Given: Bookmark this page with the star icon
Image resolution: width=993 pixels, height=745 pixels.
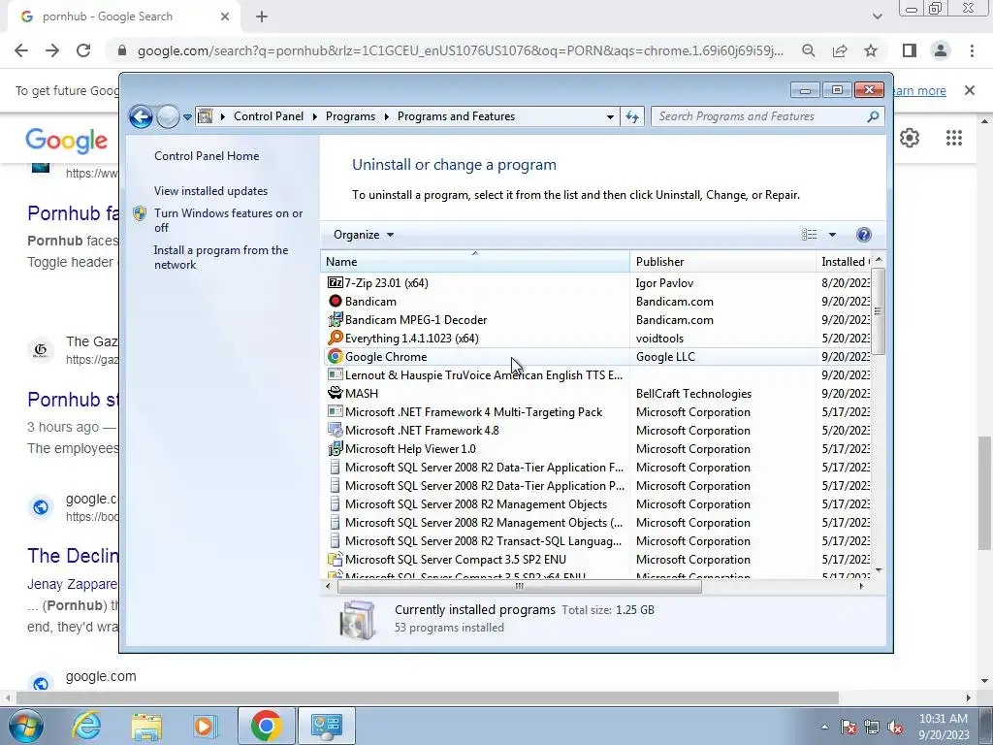Looking at the screenshot, I should [871, 50].
